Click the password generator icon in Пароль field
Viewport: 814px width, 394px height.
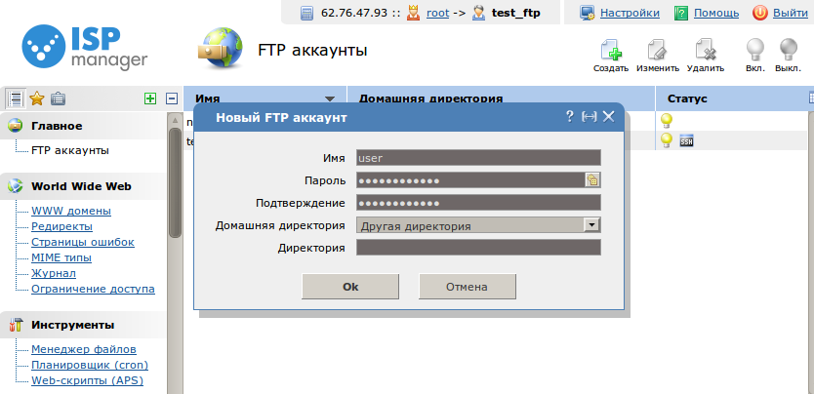pos(592,179)
